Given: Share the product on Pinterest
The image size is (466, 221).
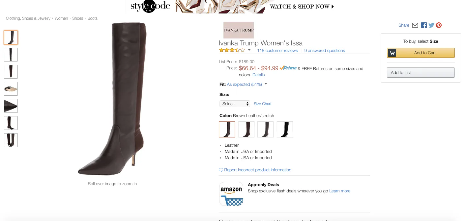Looking at the screenshot, I should point(439,25).
